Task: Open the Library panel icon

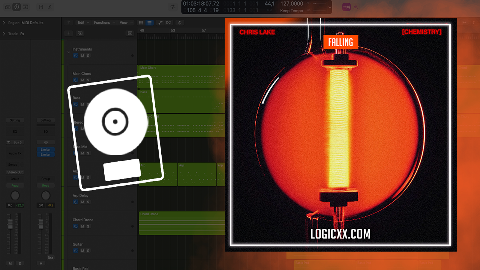Action: [x=7, y=7]
